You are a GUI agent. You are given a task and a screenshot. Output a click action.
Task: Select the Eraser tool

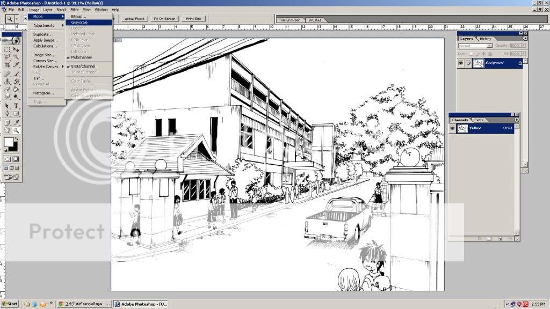7,90
